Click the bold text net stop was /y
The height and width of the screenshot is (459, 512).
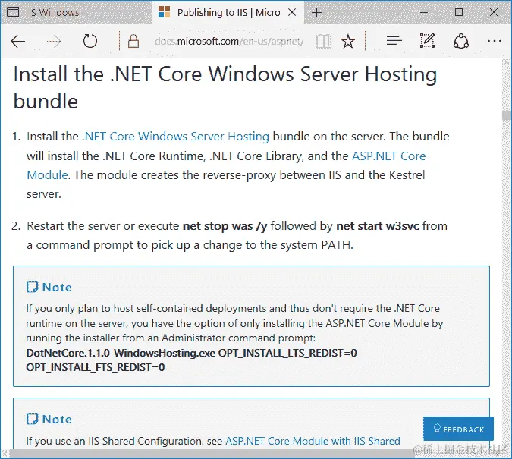225,226
